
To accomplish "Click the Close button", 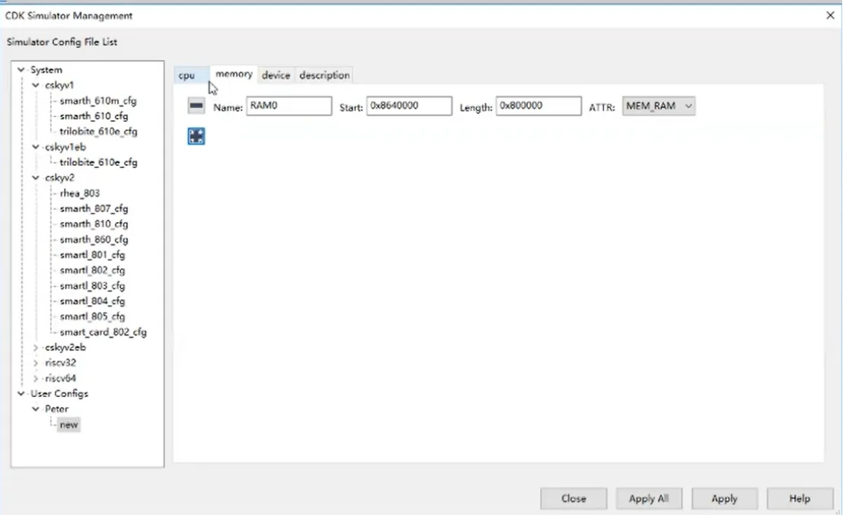I will pyautogui.click(x=574, y=498).
